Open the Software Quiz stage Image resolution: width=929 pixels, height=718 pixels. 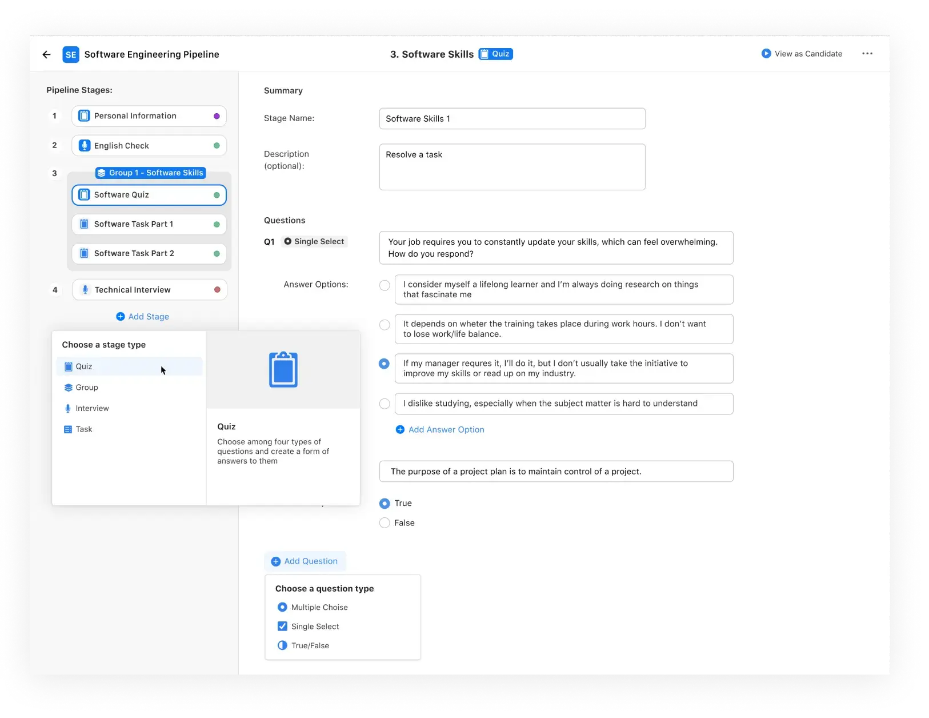[x=149, y=195]
